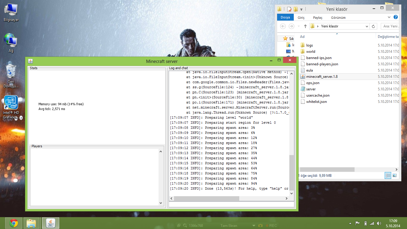Select the Geri Dönüşüm recycle bin icon
The height and width of the screenshot is (229, 407).
pos(11,75)
